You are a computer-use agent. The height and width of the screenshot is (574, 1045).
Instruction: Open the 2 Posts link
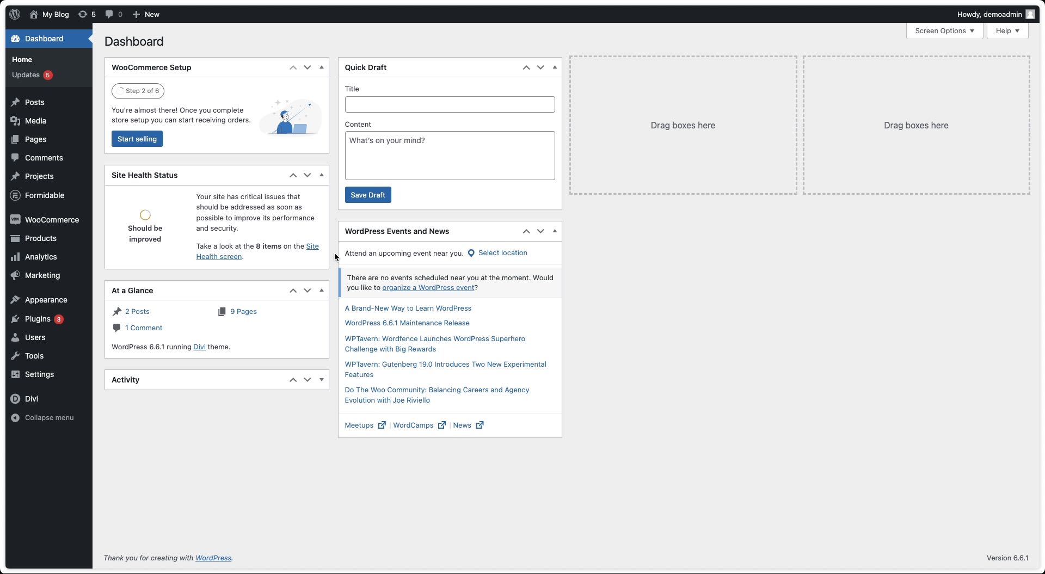(x=137, y=312)
